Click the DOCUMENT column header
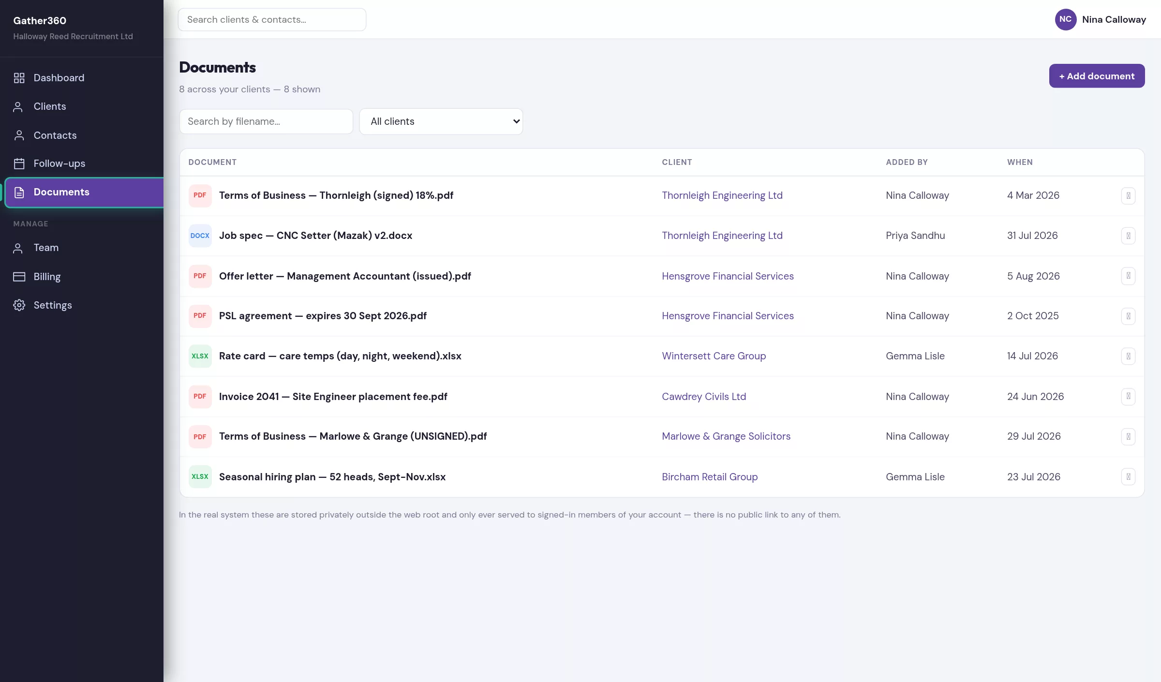 click(x=212, y=163)
